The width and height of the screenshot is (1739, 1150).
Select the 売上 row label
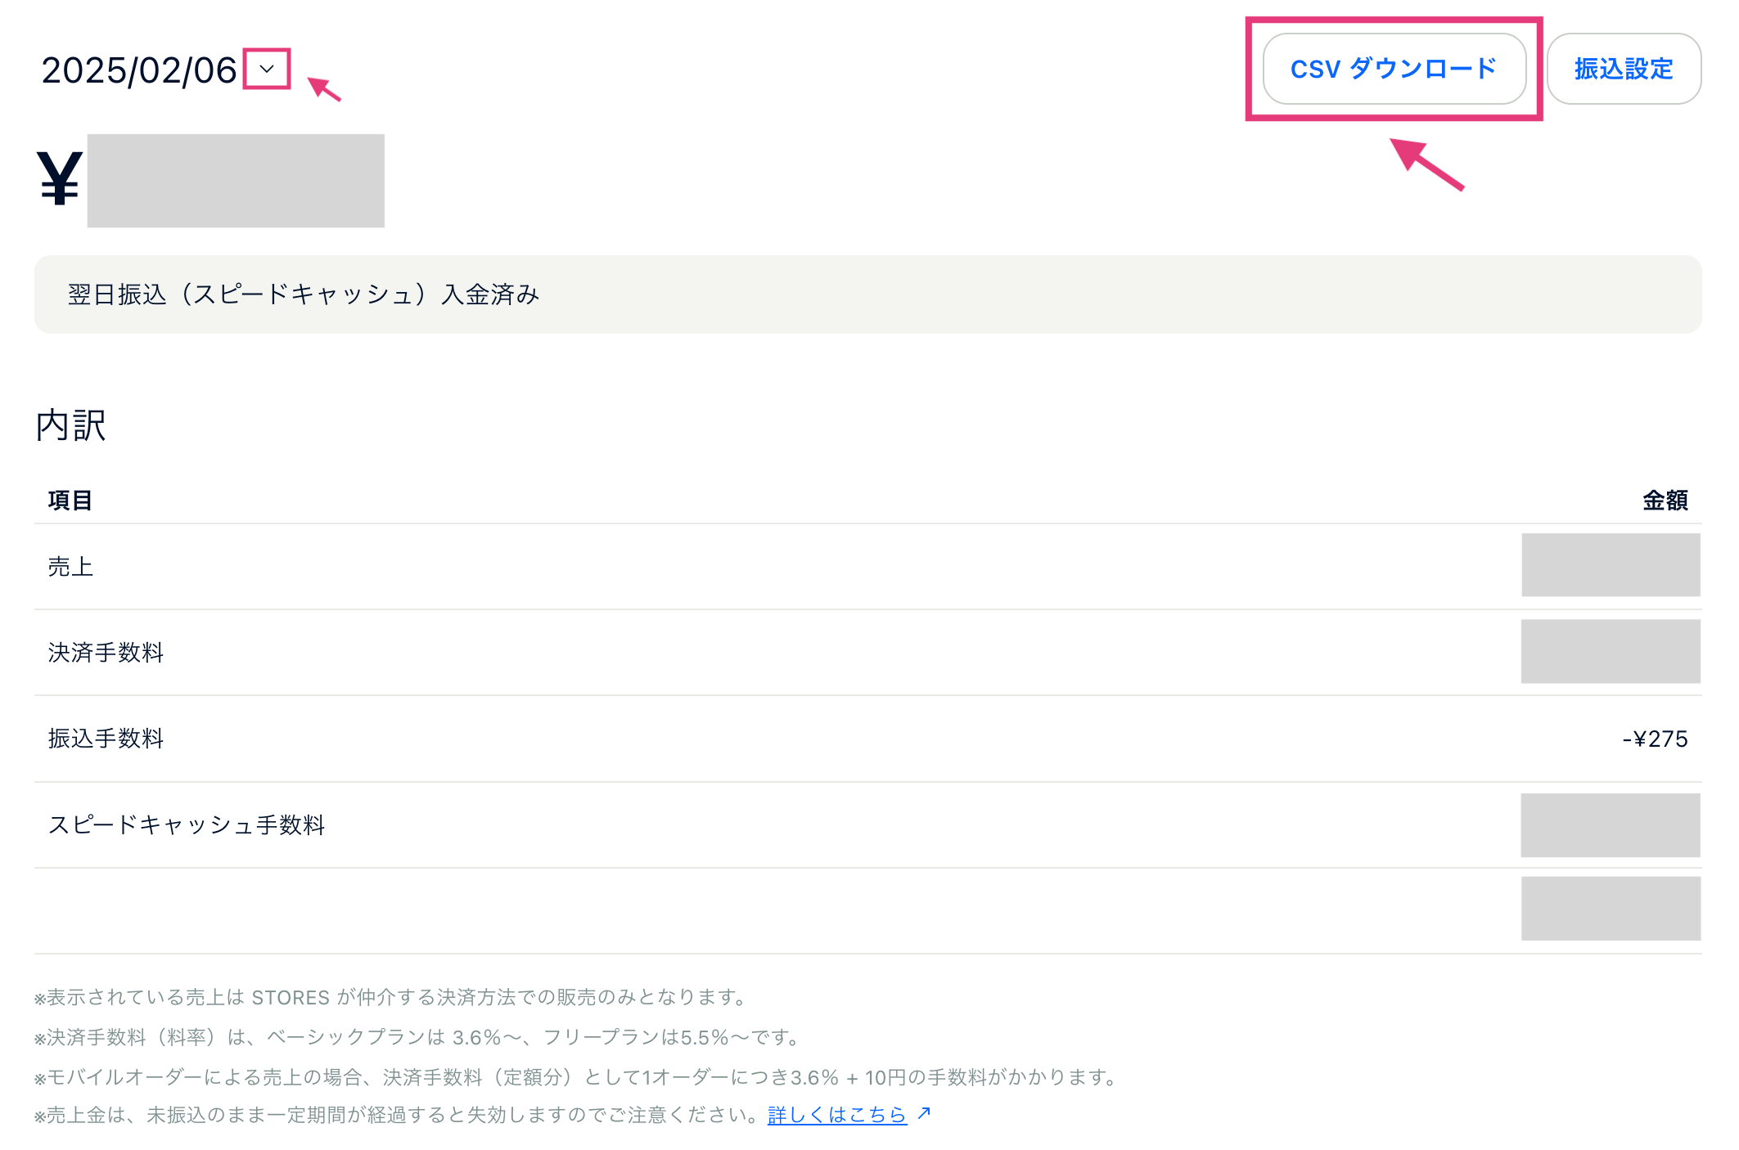tap(70, 566)
